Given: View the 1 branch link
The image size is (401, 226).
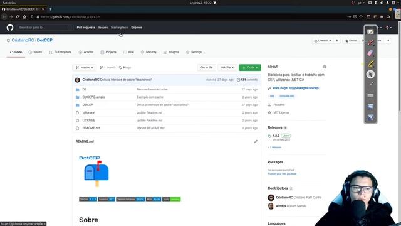Looking at the screenshot, I should 108,67.
